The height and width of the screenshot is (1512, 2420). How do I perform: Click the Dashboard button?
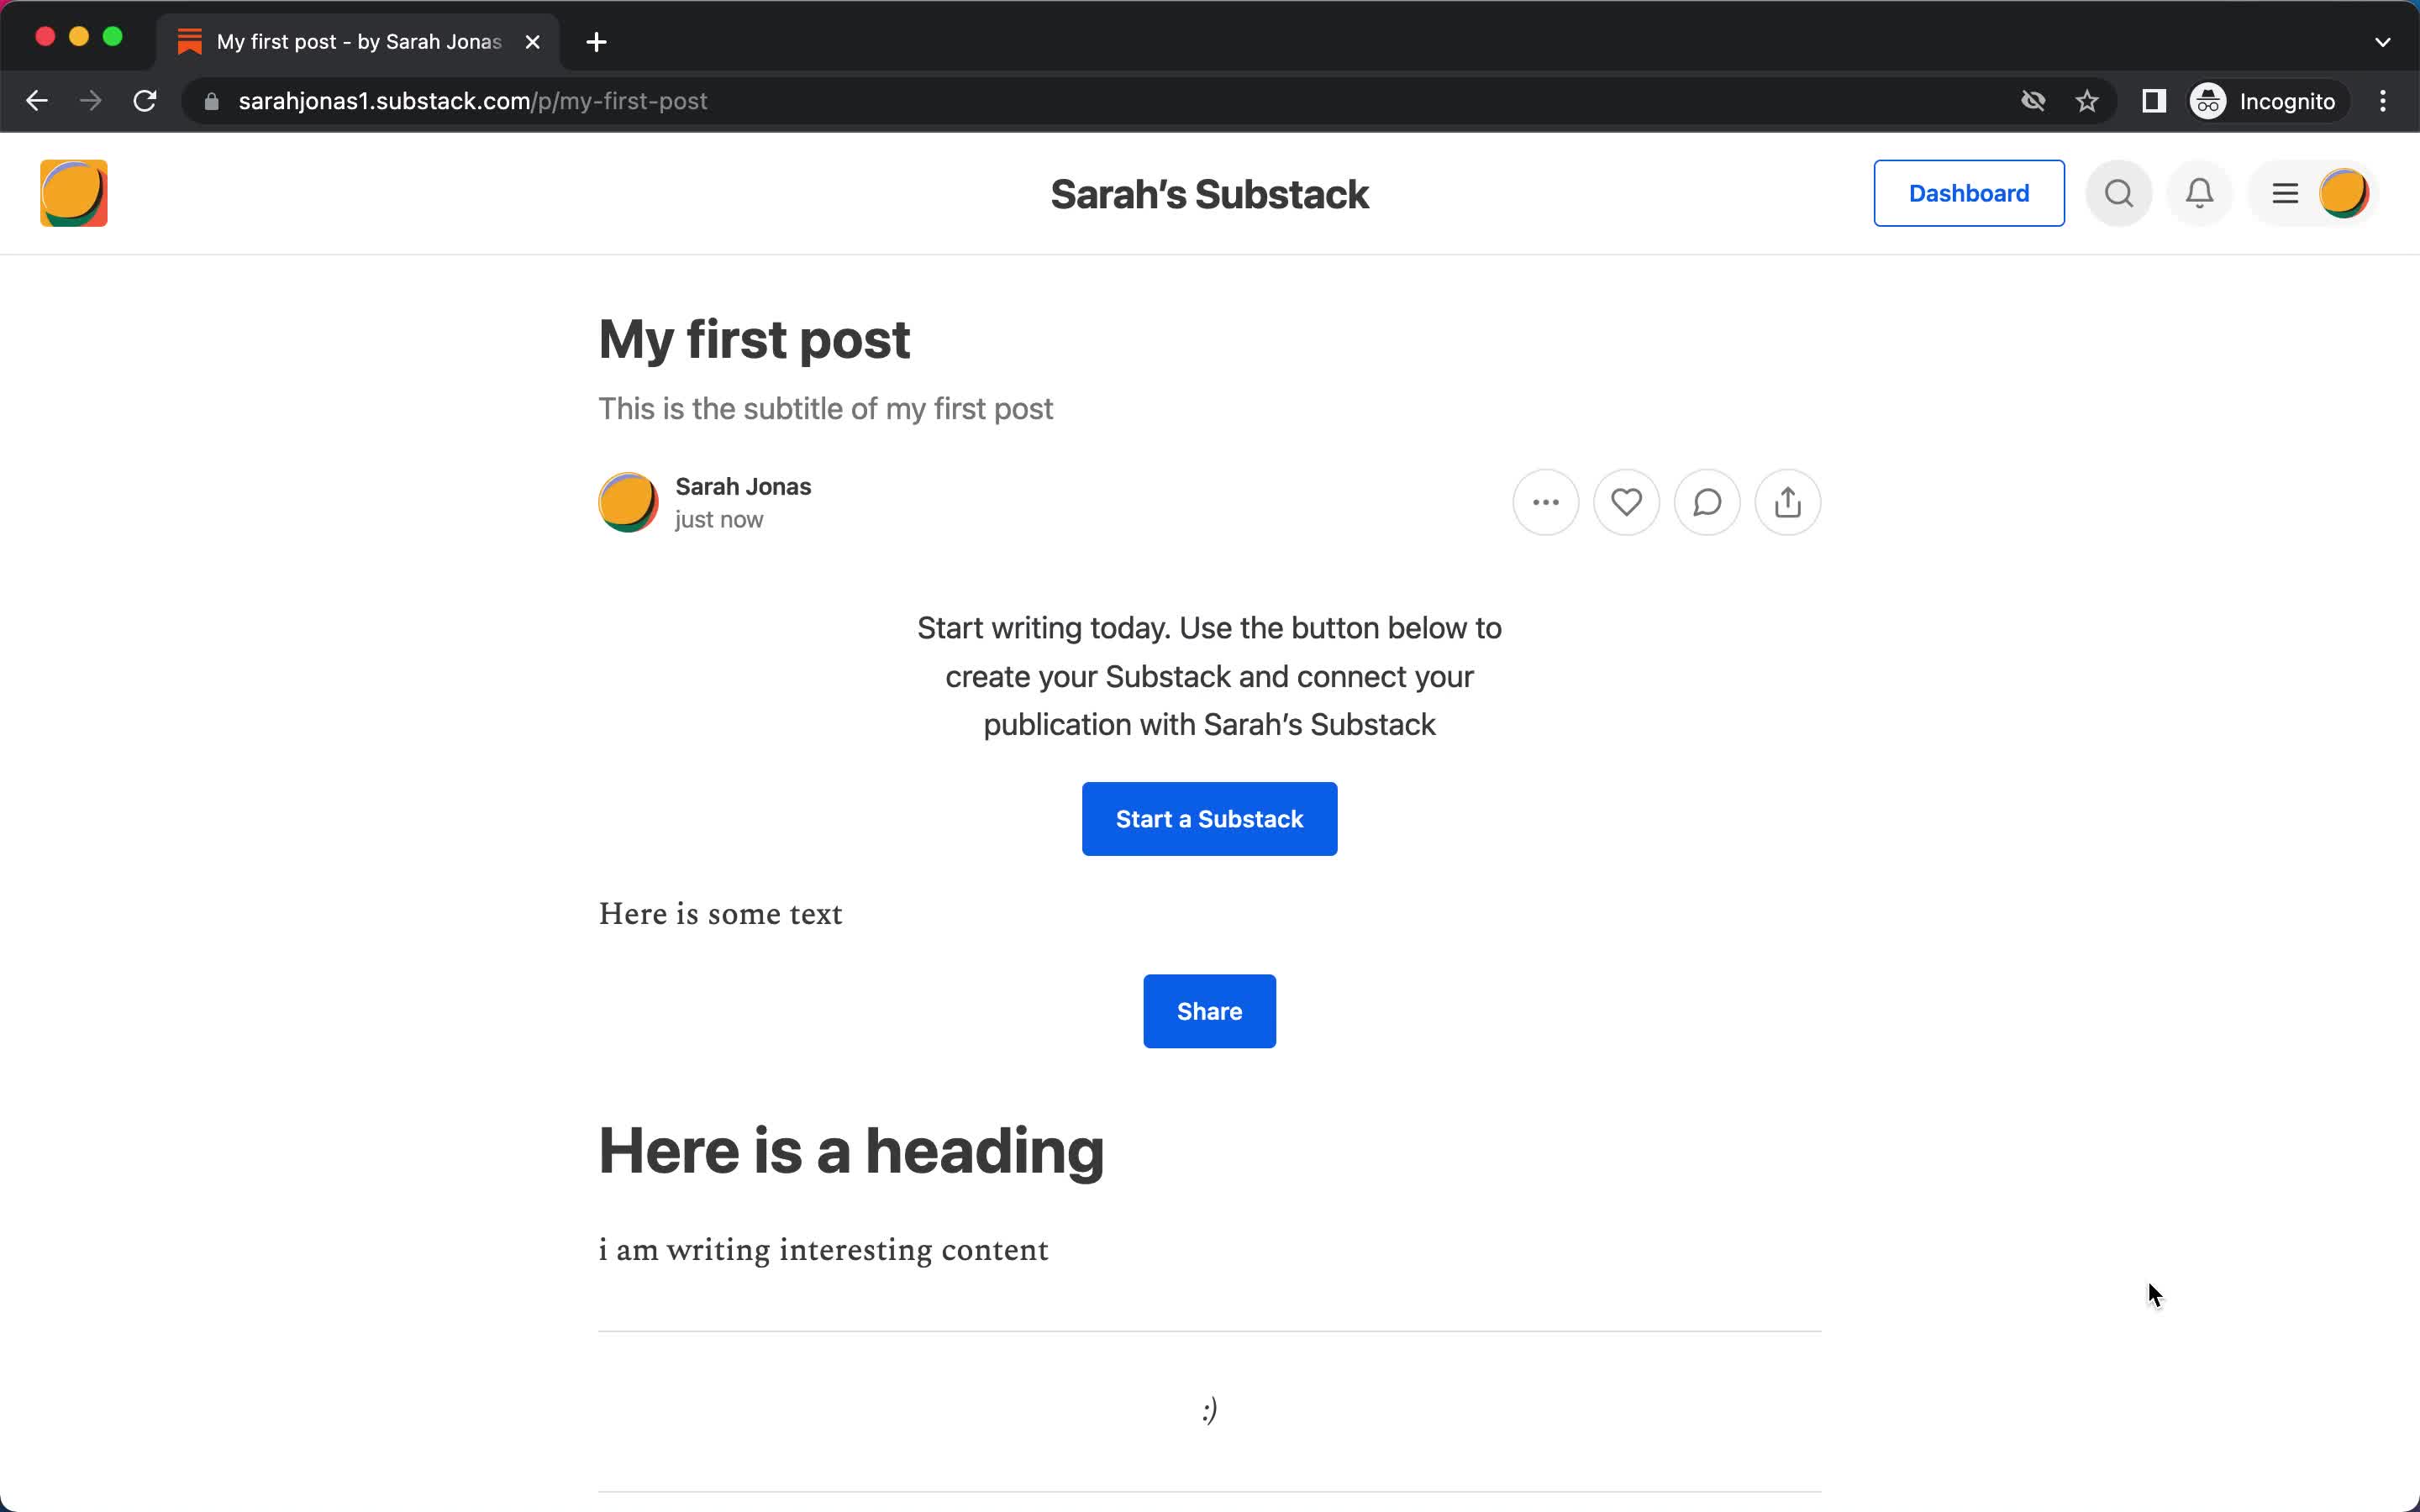click(x=1968, y=193)
